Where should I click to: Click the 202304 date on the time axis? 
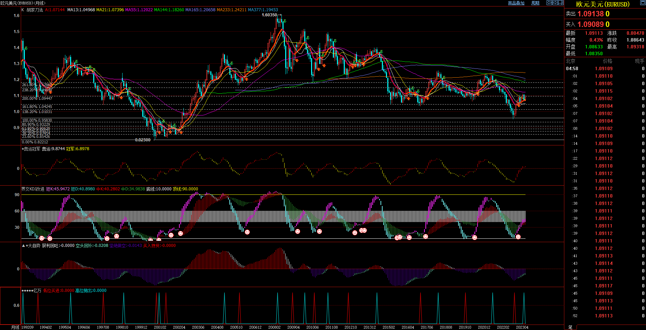522,327
